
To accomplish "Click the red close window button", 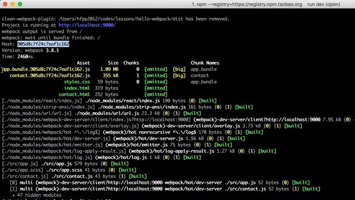I will 5,4.
